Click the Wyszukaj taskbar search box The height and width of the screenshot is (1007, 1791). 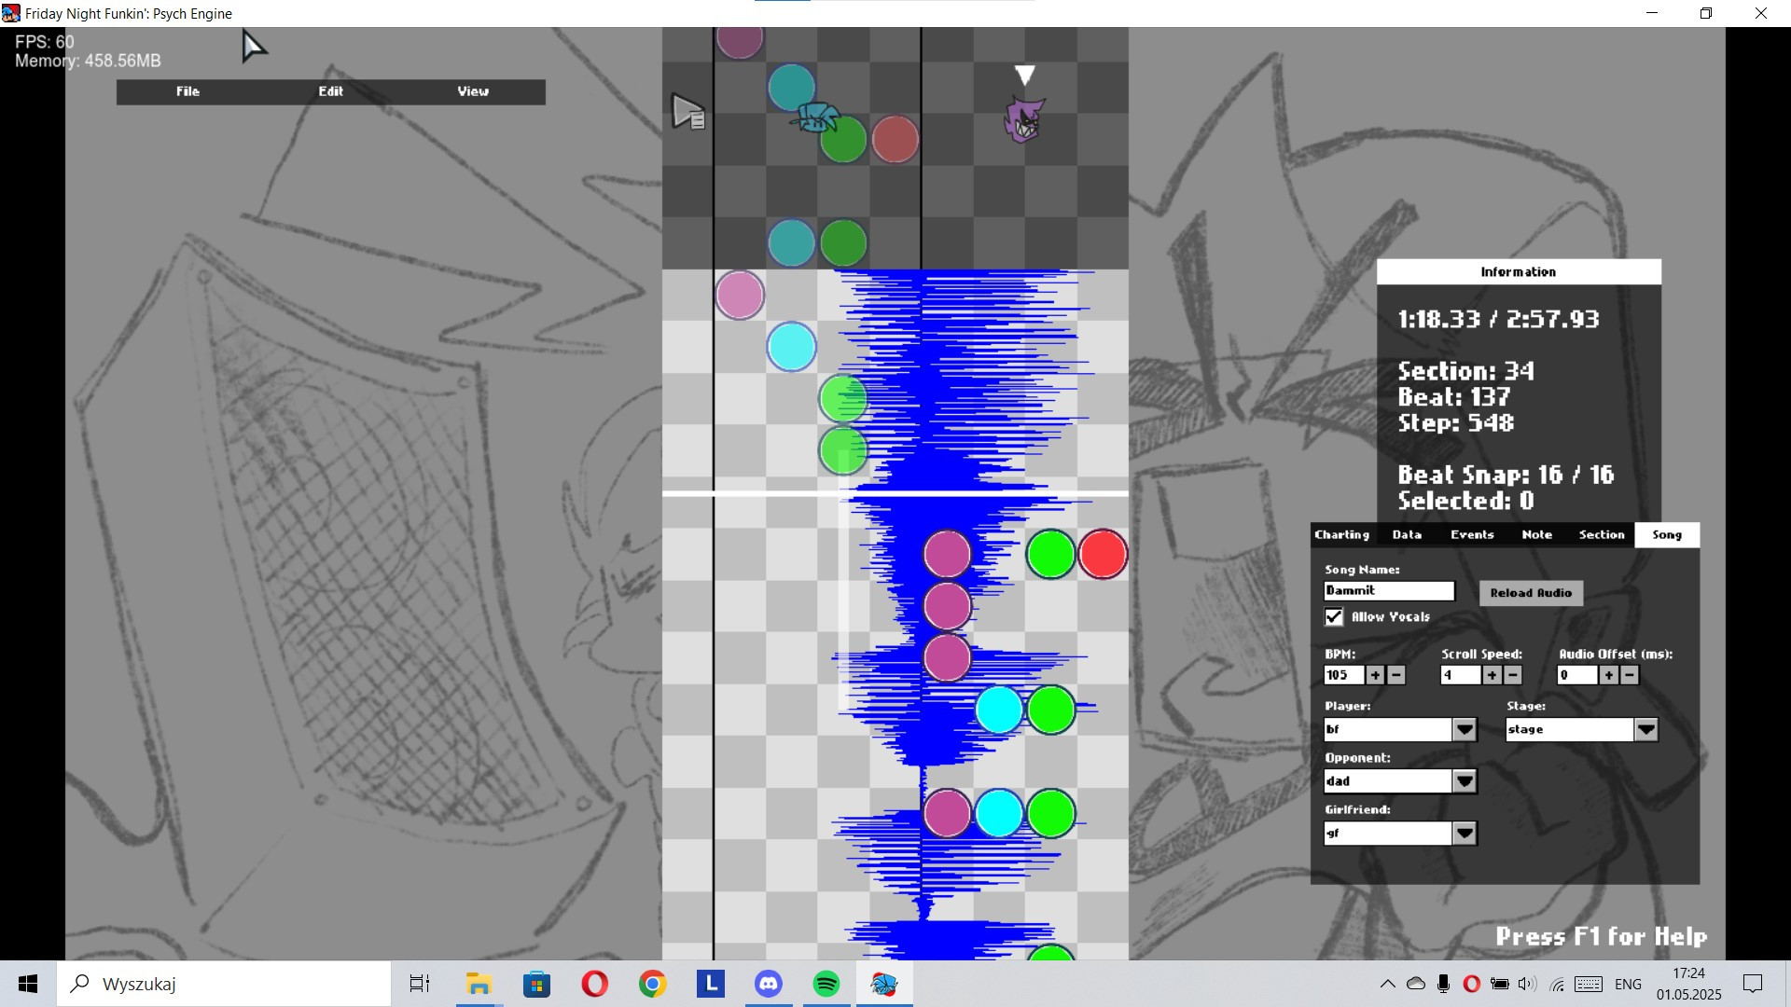click(224, 984)
